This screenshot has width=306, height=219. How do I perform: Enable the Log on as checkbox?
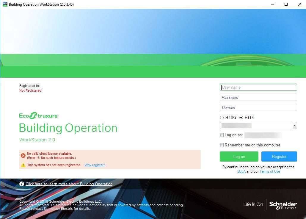click(222, 135)
